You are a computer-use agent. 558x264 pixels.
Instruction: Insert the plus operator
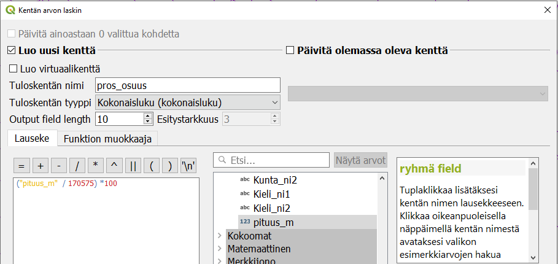39,166
